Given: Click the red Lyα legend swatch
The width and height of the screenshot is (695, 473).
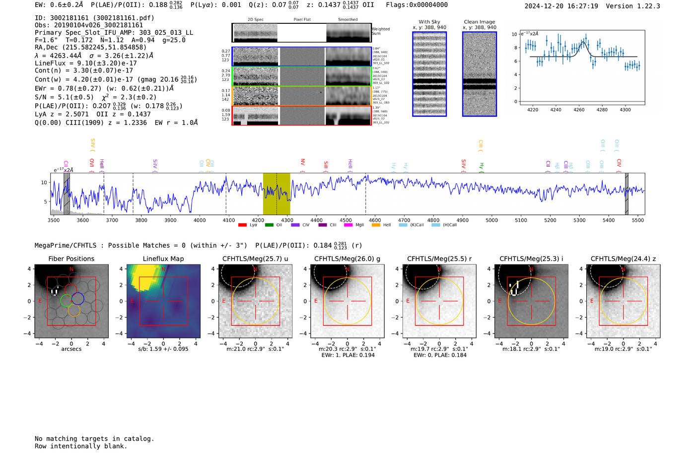Looking at the screenshot, I should coord(242,225).
